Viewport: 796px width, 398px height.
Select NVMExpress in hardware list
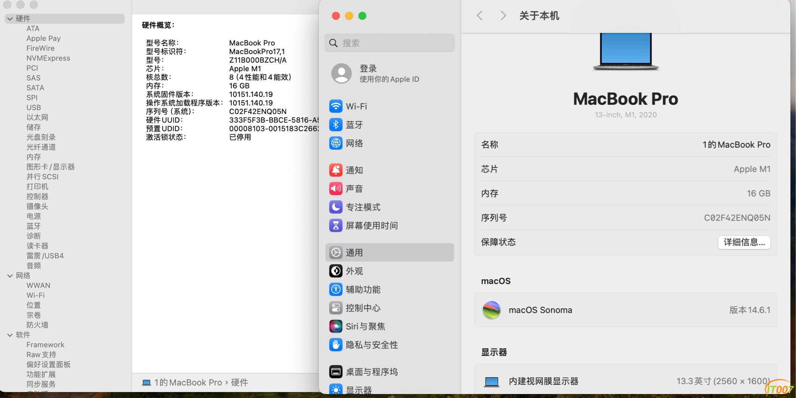click(x=48, y=58)
